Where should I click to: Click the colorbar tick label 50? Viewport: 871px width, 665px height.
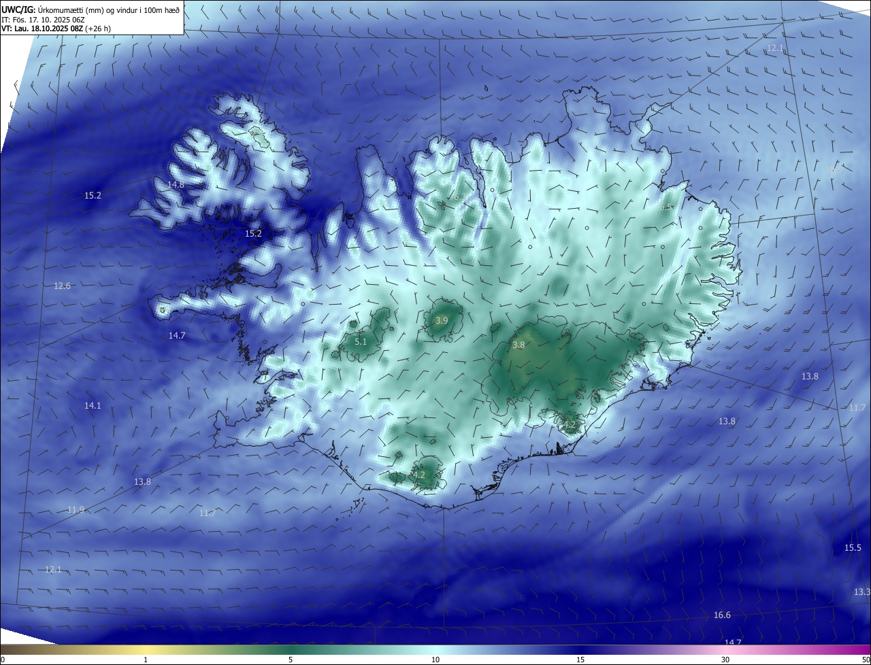click(866, 660)
